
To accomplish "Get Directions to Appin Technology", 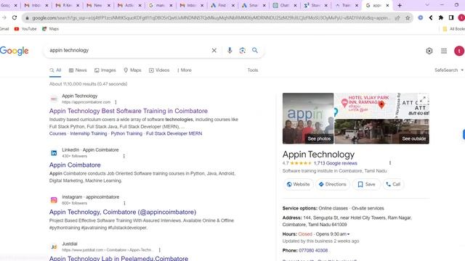I will (x=333, y=184).
